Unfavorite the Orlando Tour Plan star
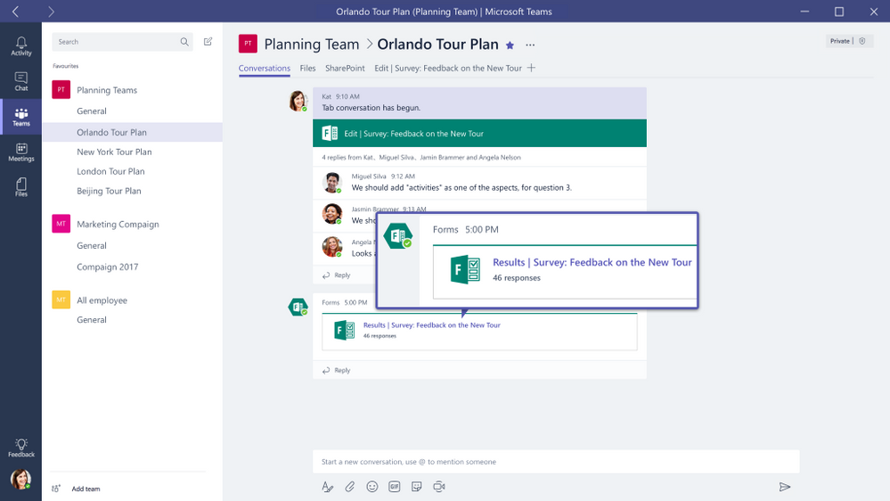The image size is (890, 501). (x=510, y=45)
